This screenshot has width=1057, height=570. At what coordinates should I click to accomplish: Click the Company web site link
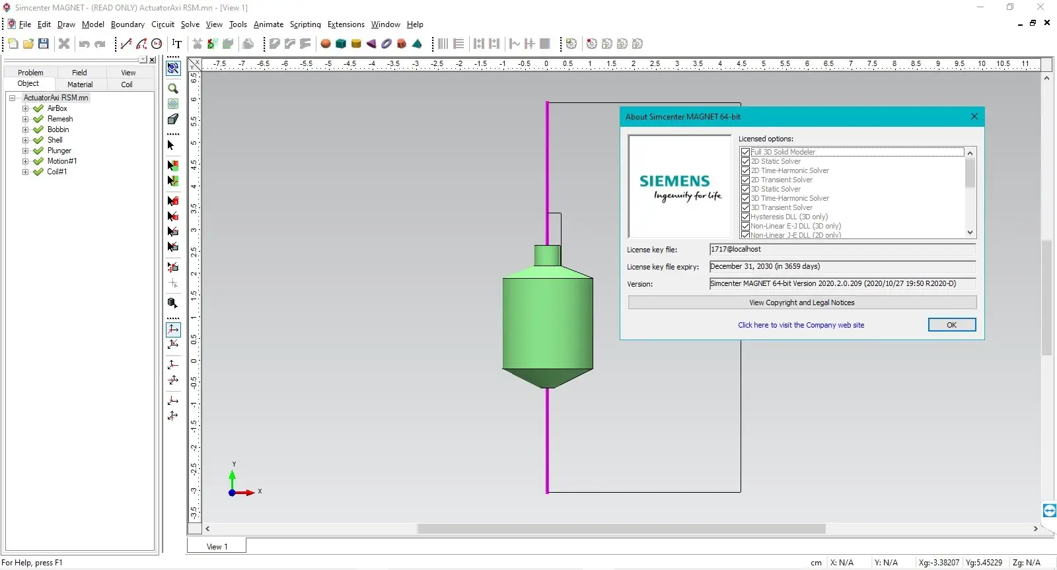801,325
